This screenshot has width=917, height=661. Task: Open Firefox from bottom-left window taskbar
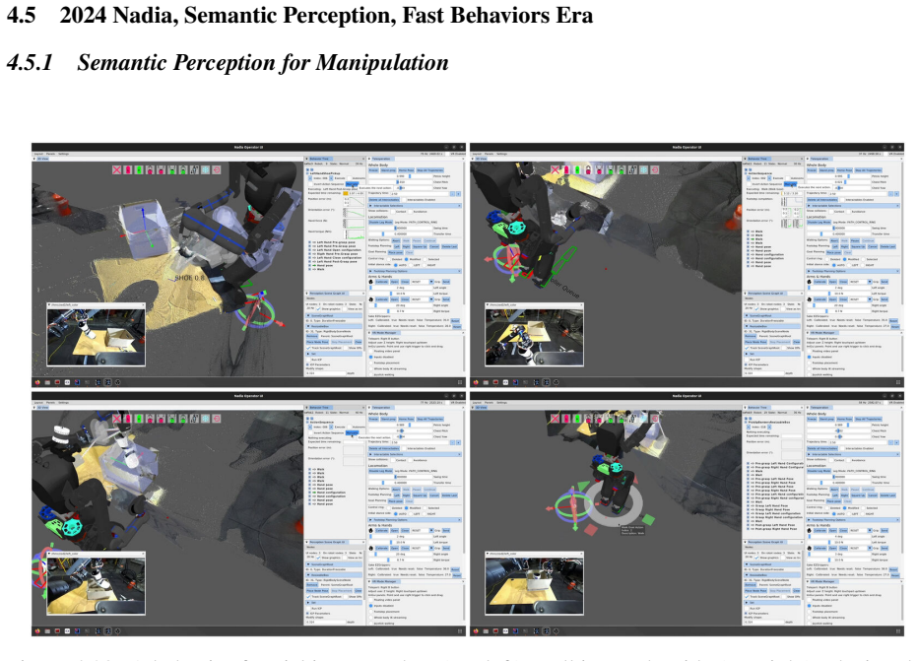(x=38, y=630)
